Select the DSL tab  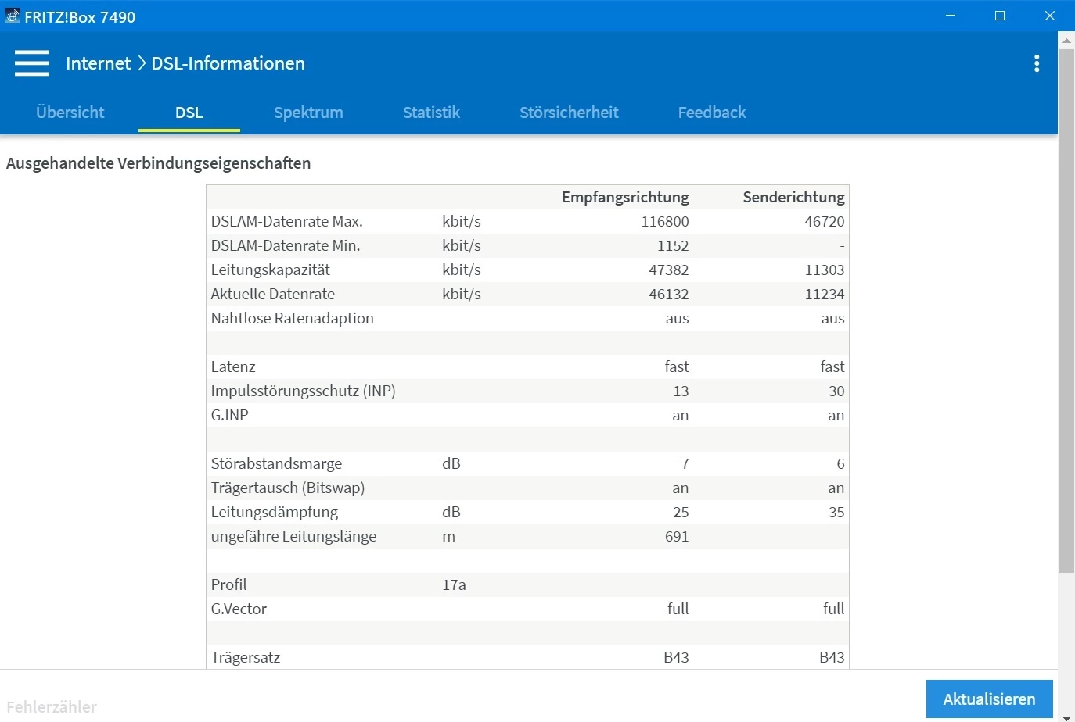189,113
